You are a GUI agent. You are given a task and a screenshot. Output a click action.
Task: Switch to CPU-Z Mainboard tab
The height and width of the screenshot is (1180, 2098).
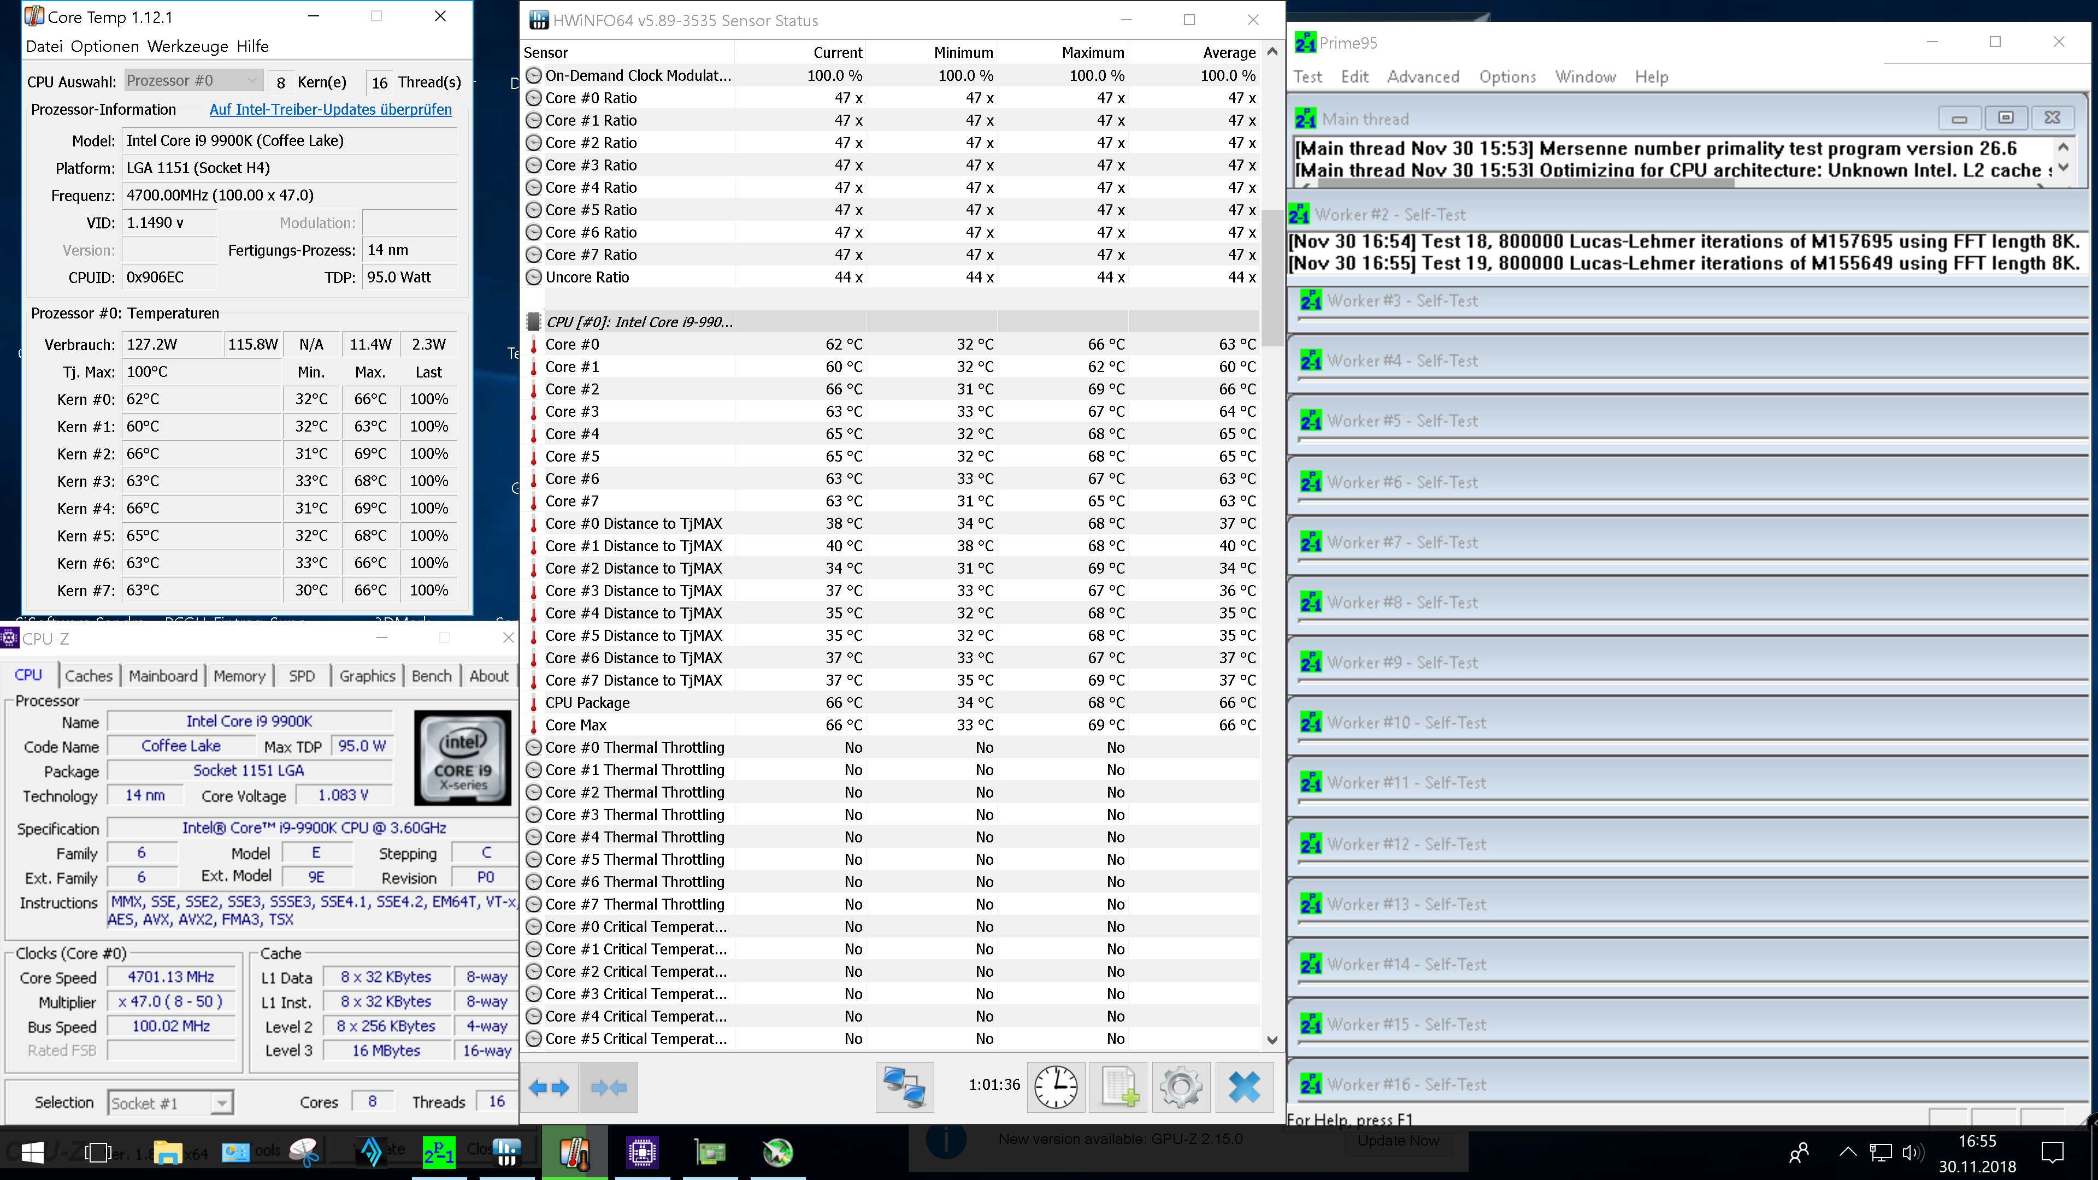pos(163,676)
